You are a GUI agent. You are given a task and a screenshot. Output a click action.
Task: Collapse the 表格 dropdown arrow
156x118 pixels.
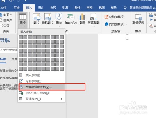tap(23, 26)
